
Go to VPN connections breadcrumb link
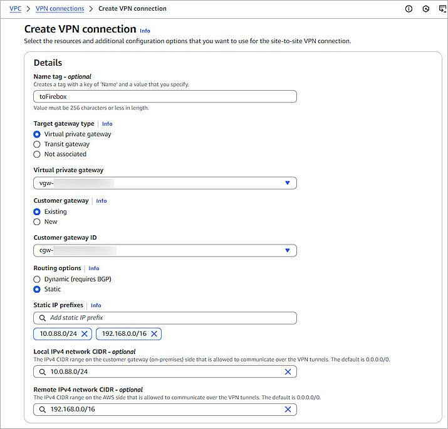tap(60, 9)
